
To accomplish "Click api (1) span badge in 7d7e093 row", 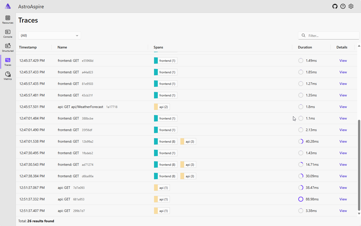I will click(162, 188).
